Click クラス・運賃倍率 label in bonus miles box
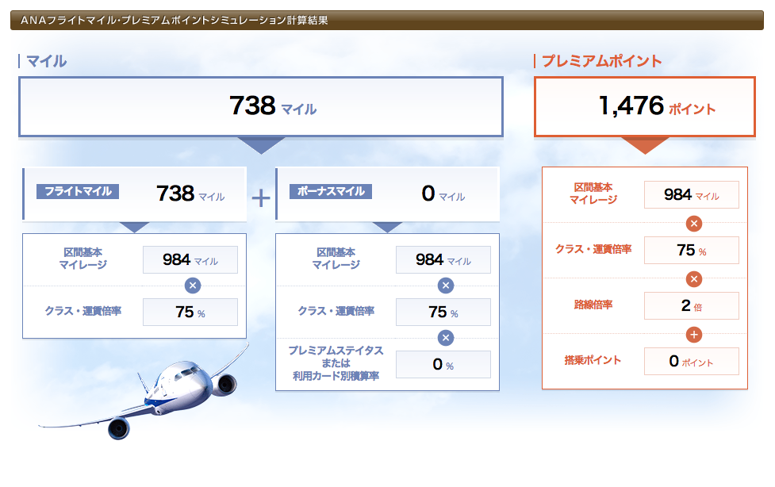 coord(336,311)
